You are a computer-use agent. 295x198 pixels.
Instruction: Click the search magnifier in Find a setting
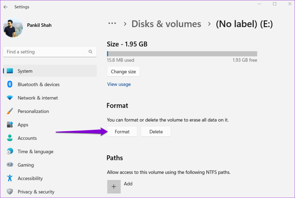90,52
